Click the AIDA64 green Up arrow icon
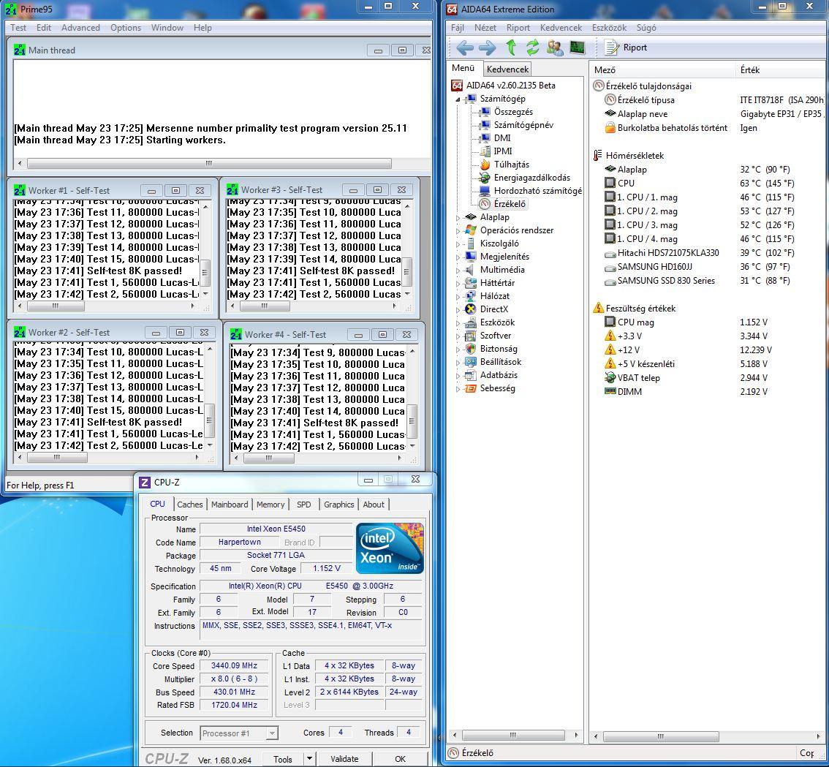Image resolution: width=829 pixels, height=767 pixels. 511,48
